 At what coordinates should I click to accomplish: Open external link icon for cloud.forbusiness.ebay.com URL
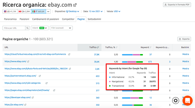(x=69, y=54)
